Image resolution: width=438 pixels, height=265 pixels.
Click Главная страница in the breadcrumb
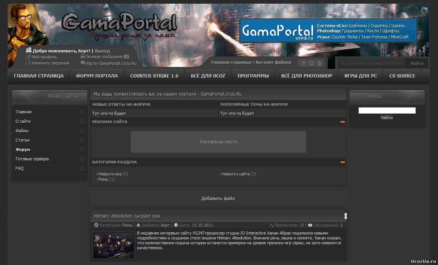coord(231,62)
